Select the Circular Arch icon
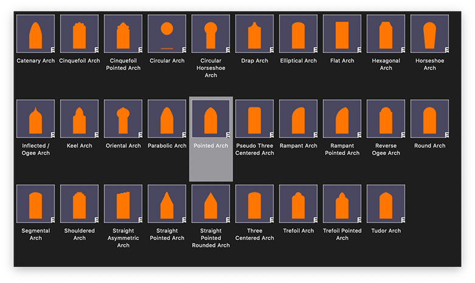Image resolution: width=475 pixels, height=283 pixels. point(167,34)
